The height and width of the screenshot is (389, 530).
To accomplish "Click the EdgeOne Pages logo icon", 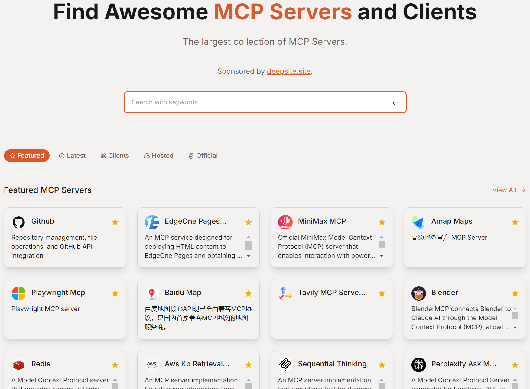I will click(x=152, y=222).
